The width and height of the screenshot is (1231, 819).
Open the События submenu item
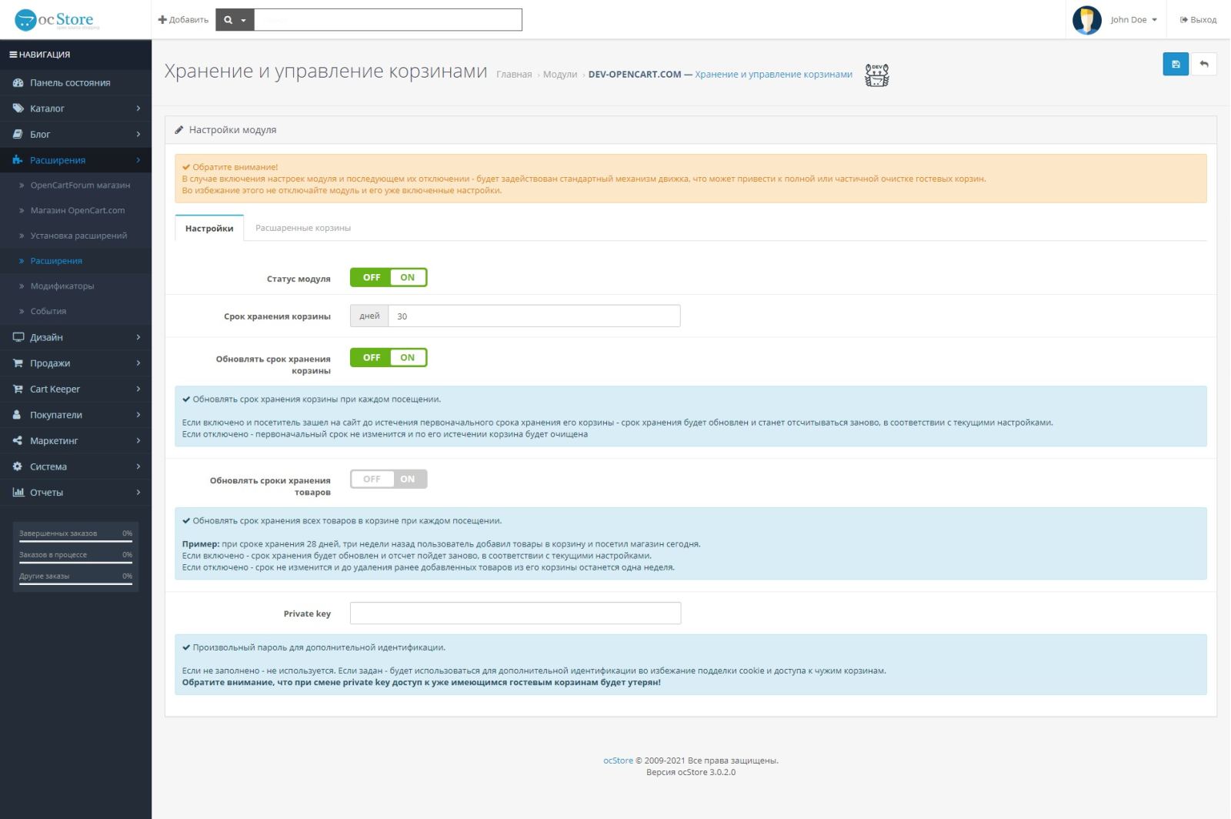point(75,311)
